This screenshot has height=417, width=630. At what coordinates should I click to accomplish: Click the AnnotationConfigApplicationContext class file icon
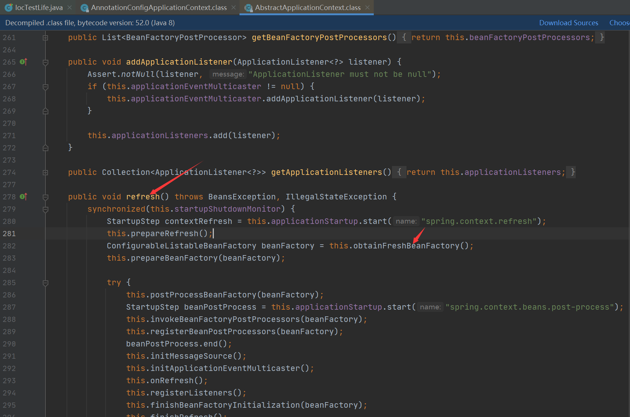84,7
